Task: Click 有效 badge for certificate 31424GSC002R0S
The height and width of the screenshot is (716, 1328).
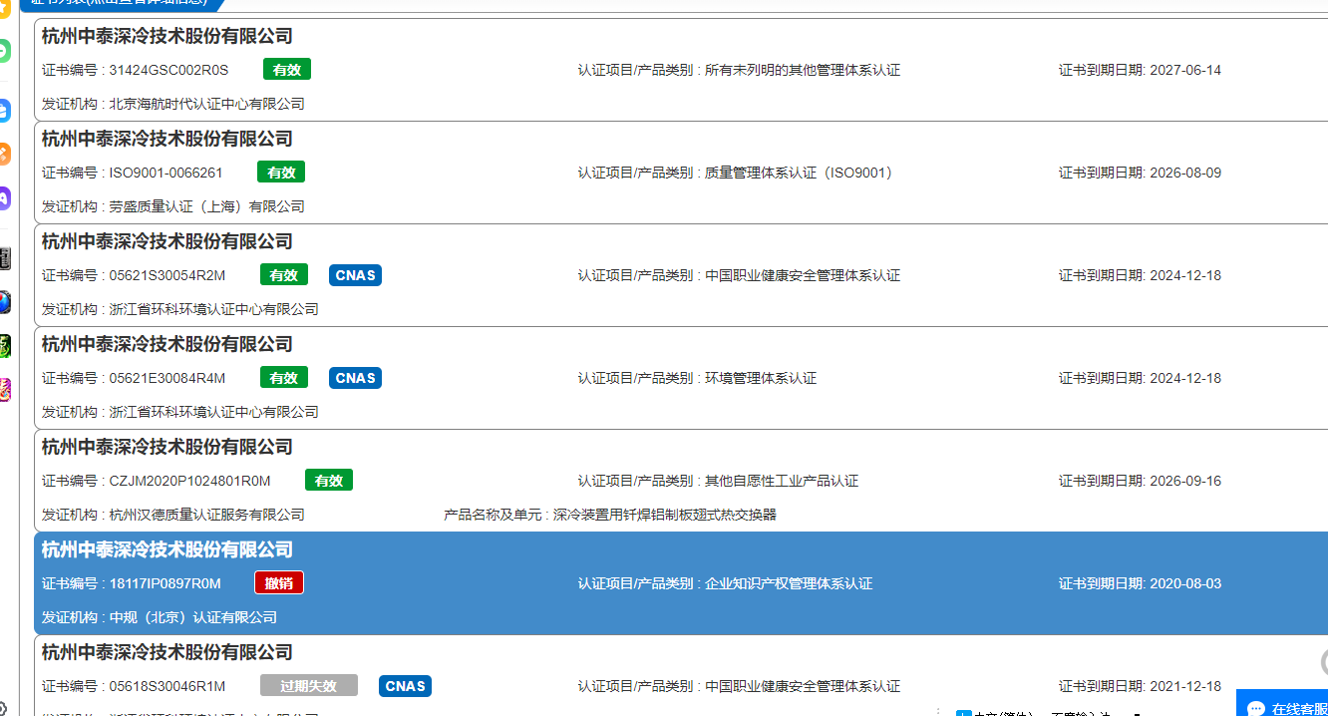Action: 287,70
